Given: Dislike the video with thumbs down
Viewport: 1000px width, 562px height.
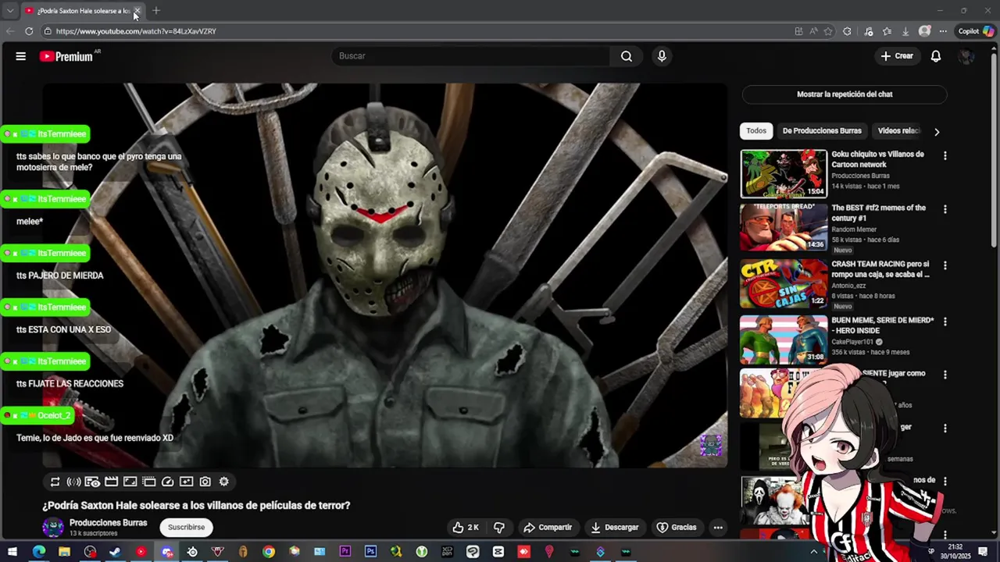Looking at the screenshot, I should coord(499,528).
